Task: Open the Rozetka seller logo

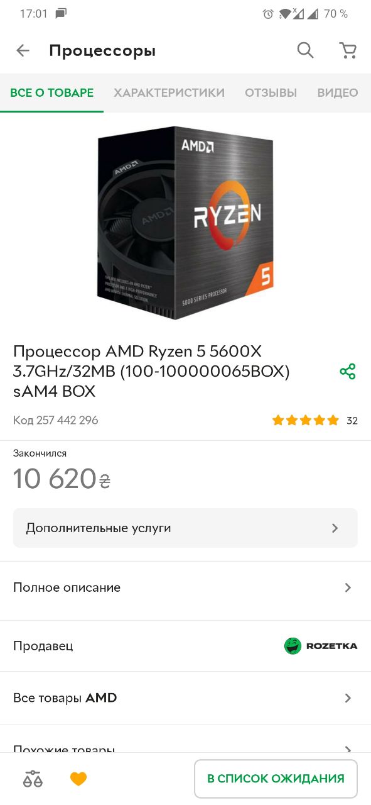Action: click(x=321, y=646)
